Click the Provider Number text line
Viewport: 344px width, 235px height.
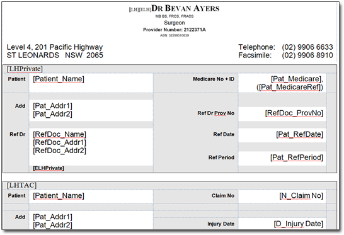point(175,30)
